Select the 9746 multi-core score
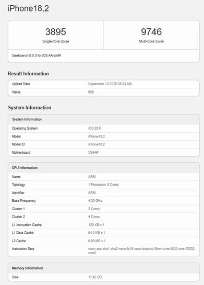Screen dimensions: 204x285 point(151,32)
